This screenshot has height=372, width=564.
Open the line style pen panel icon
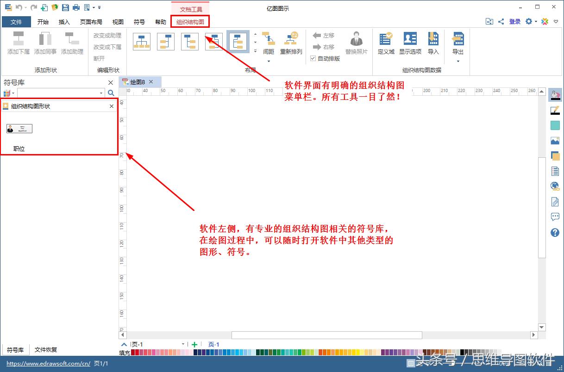point(555,110)
